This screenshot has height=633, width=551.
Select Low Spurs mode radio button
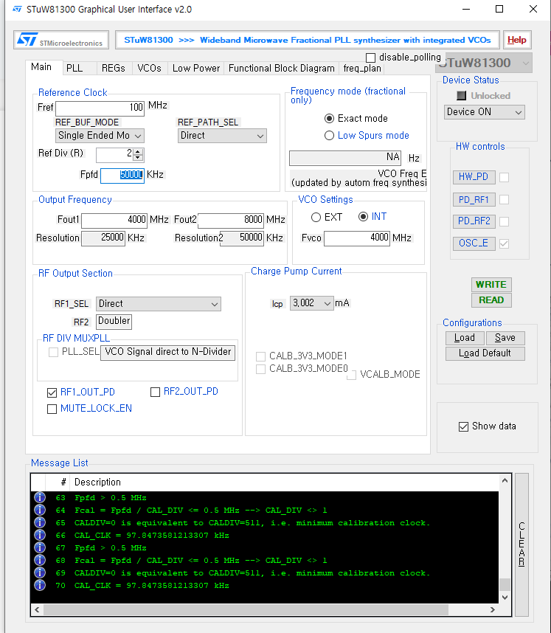pyautogui.click(x=329, y=135)
